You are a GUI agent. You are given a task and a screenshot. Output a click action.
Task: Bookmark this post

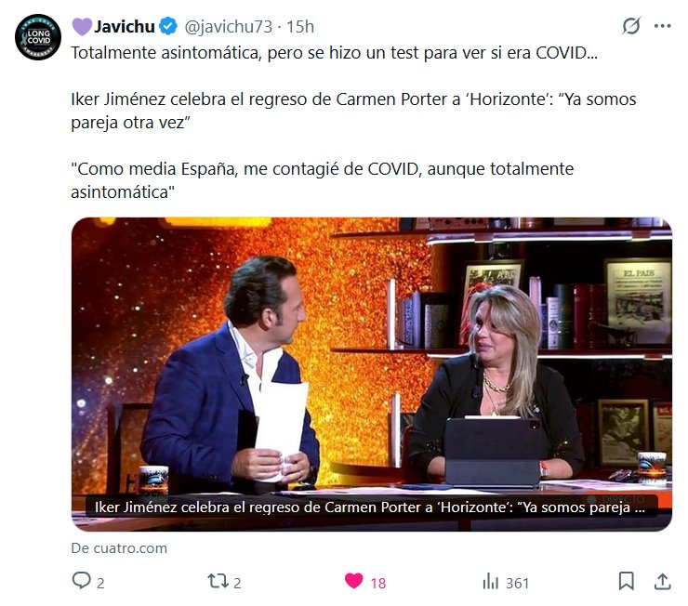click(x=626, y=582)
